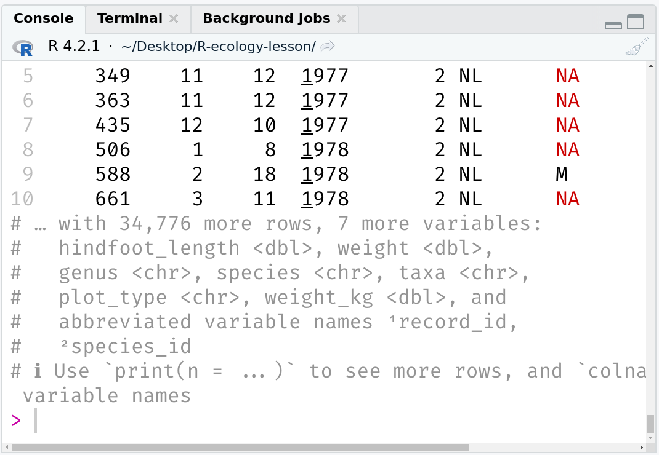Close the Background Jobs tab
The height and width of the screenshot is (455, 659).
(341, 18)
